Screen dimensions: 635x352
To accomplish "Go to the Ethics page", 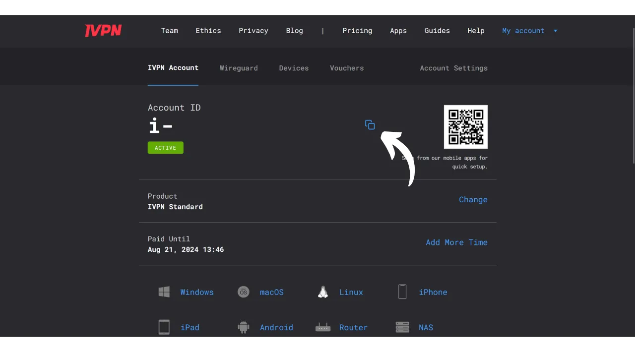I will click(x=208, y=31).
